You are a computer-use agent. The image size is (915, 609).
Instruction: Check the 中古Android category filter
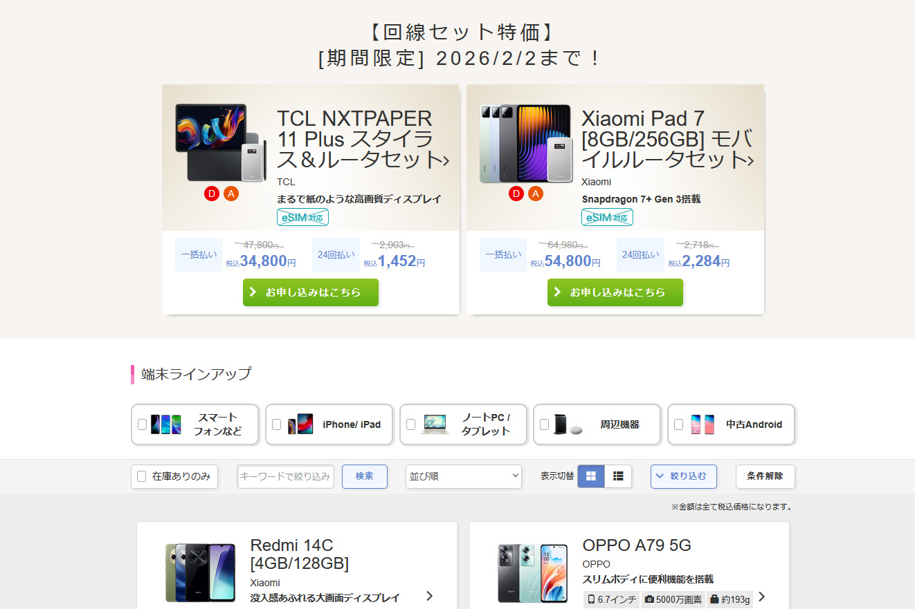678,424
